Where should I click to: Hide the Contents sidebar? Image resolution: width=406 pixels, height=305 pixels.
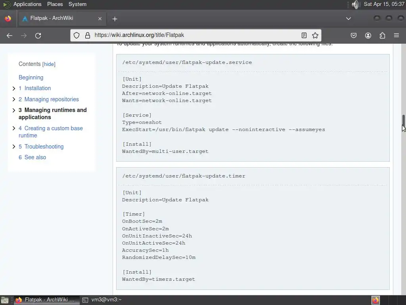[x=49, y=64]
